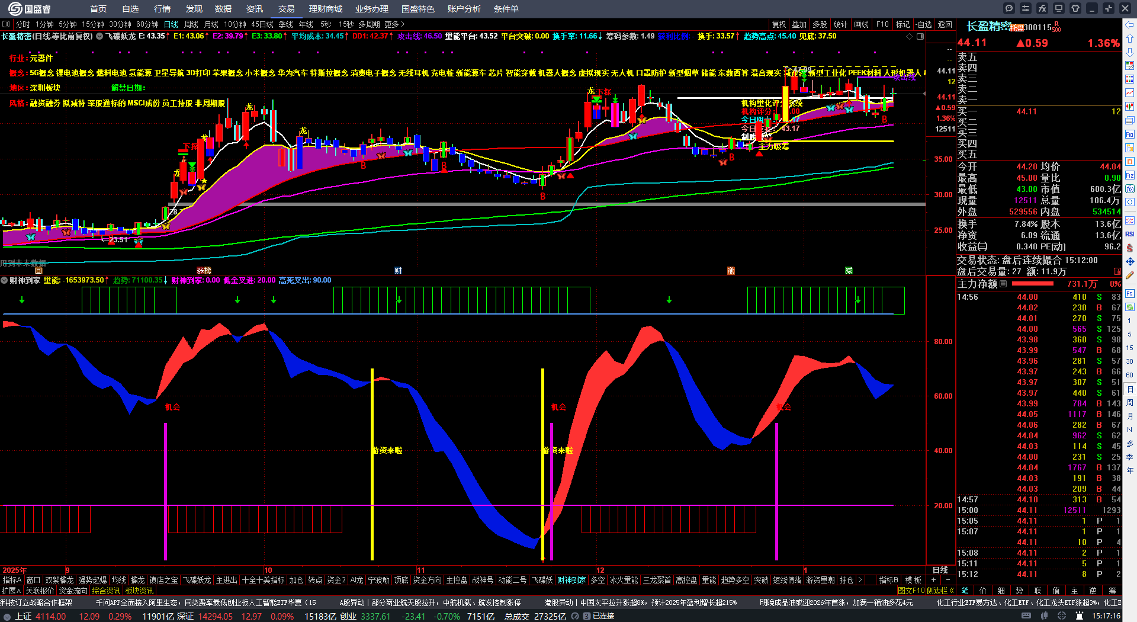
Task: Open the colored grid table icon
Action: 1130,79
